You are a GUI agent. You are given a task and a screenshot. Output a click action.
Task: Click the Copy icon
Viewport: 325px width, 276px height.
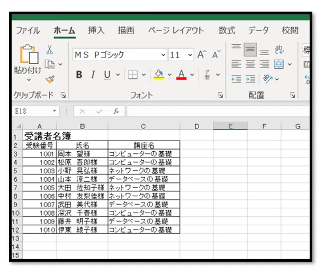(50, 65)
